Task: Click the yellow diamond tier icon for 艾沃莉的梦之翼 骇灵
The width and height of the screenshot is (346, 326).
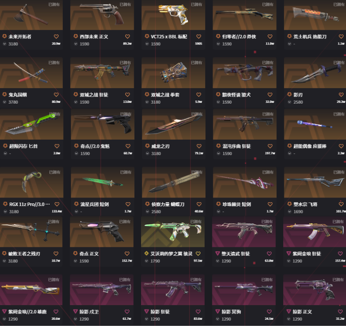Action: (146, 254)
